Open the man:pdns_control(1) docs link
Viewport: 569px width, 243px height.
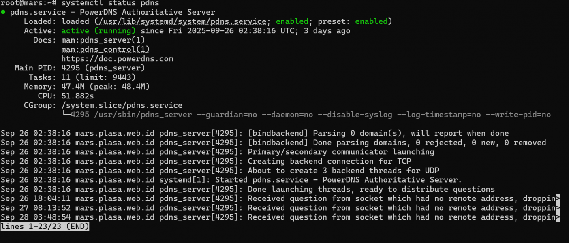105,49
